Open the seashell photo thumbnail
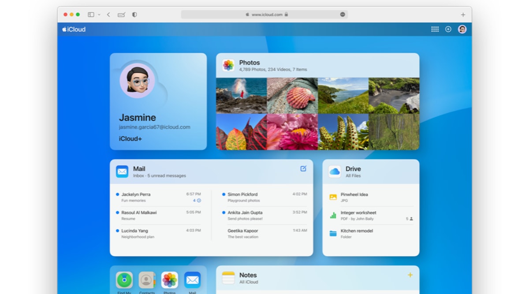529x294 pixels. coord(292,96)
